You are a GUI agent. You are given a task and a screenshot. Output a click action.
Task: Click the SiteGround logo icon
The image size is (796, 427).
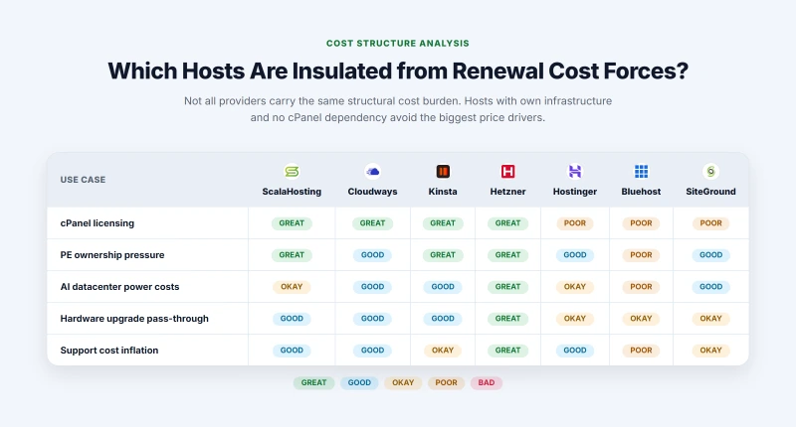pyautogui.click(x=710, y=172)
